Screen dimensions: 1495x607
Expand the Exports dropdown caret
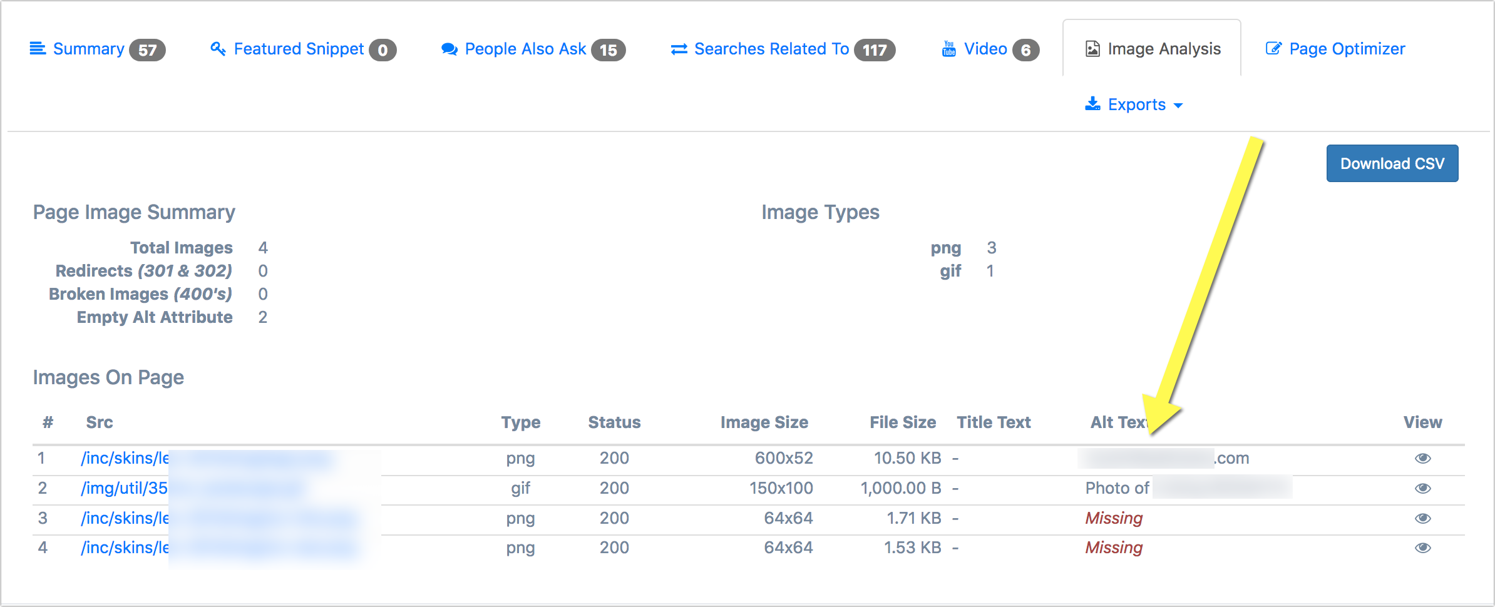coord(1178,105)
